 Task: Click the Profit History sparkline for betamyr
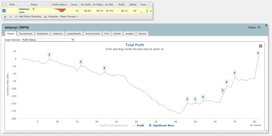pos(59,10)
